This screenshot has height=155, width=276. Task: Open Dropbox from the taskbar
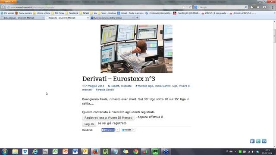[25, 152]
